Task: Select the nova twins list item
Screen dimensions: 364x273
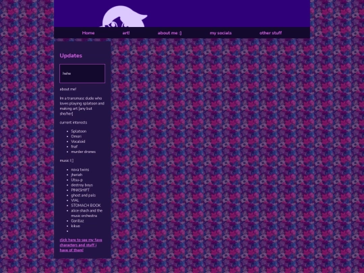Action: [x=80, y=170]
